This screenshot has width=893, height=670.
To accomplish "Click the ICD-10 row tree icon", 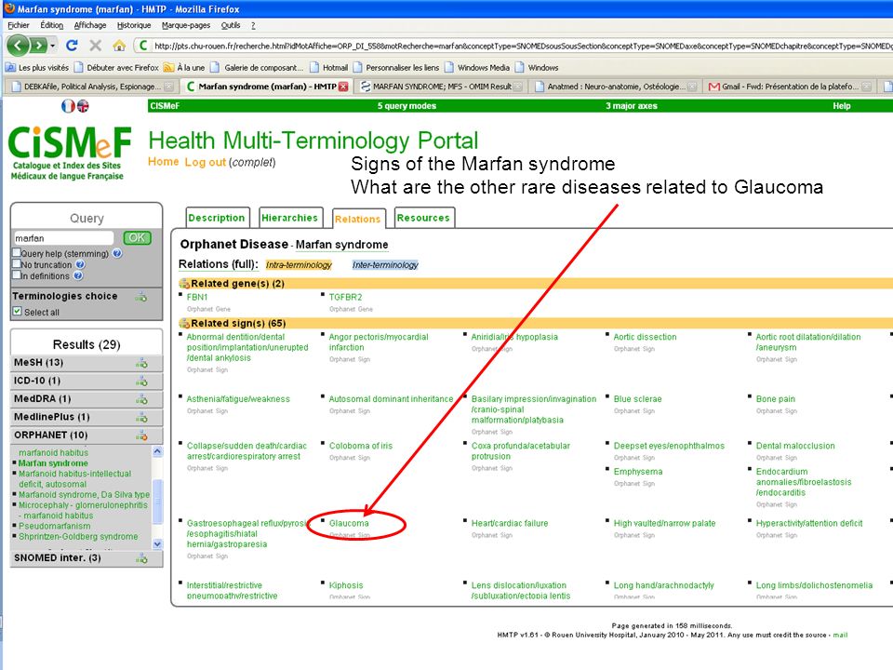I will pos(141,382).
